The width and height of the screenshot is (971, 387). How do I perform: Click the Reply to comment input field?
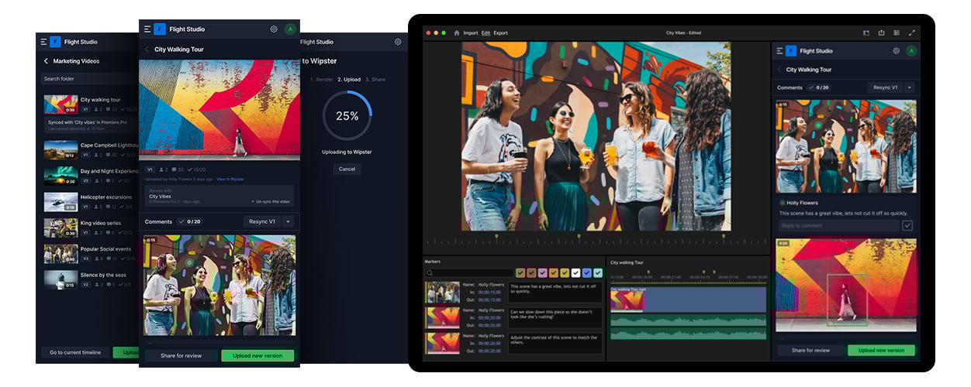point(839,226)
